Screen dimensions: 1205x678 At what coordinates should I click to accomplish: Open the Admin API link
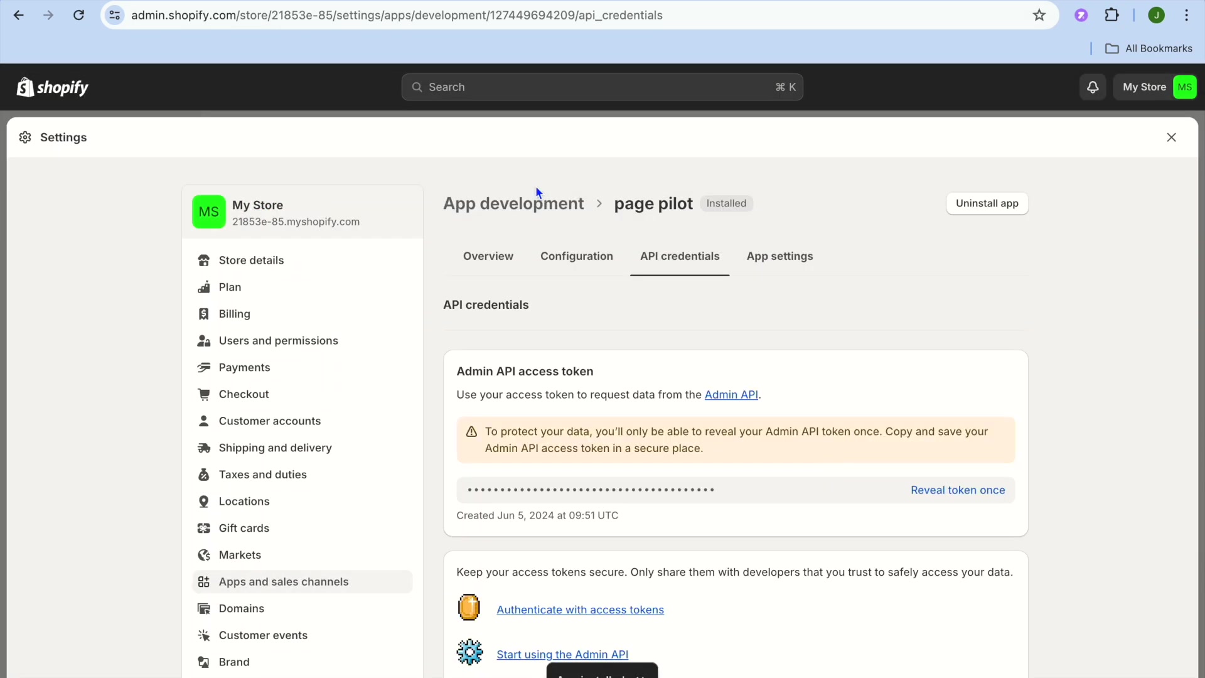pos(731,395)
